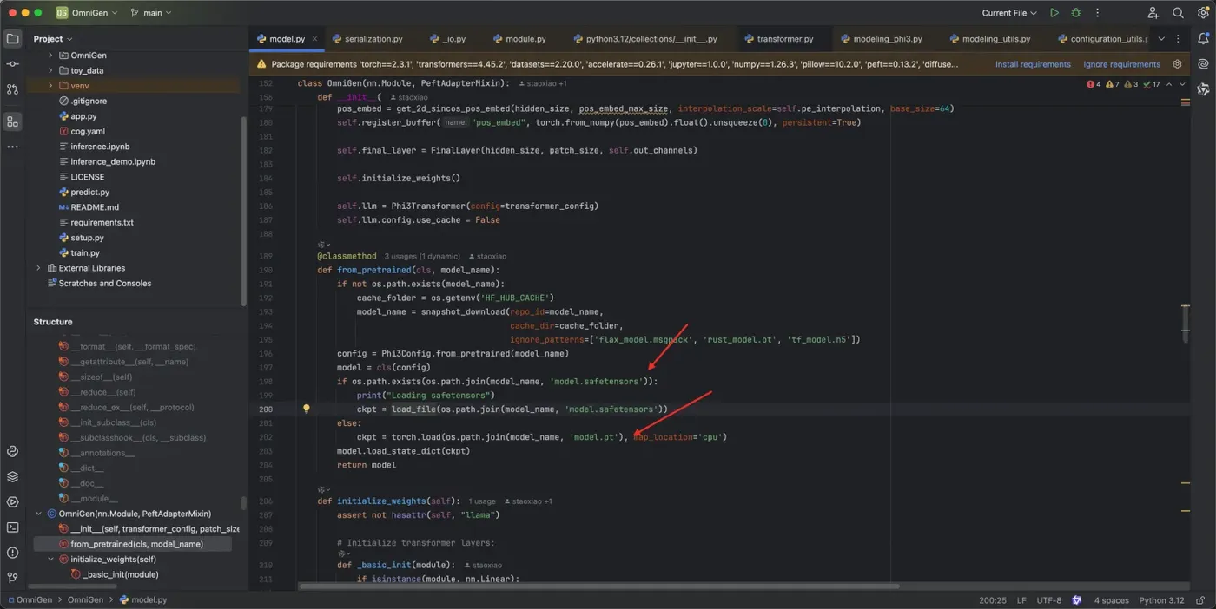Open Notifications bell
The height and width of the screenshot is (609, 1216).
point(1203,39)
